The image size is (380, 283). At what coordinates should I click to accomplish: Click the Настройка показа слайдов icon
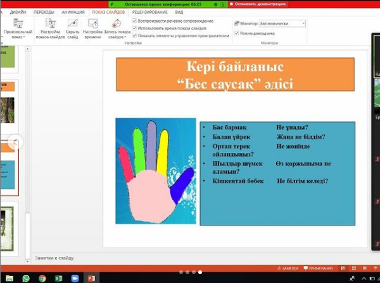49,25
